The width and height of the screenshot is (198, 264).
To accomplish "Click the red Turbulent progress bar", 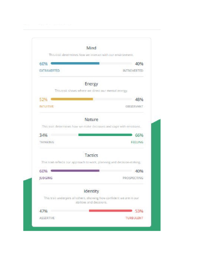I will (110, 210).
